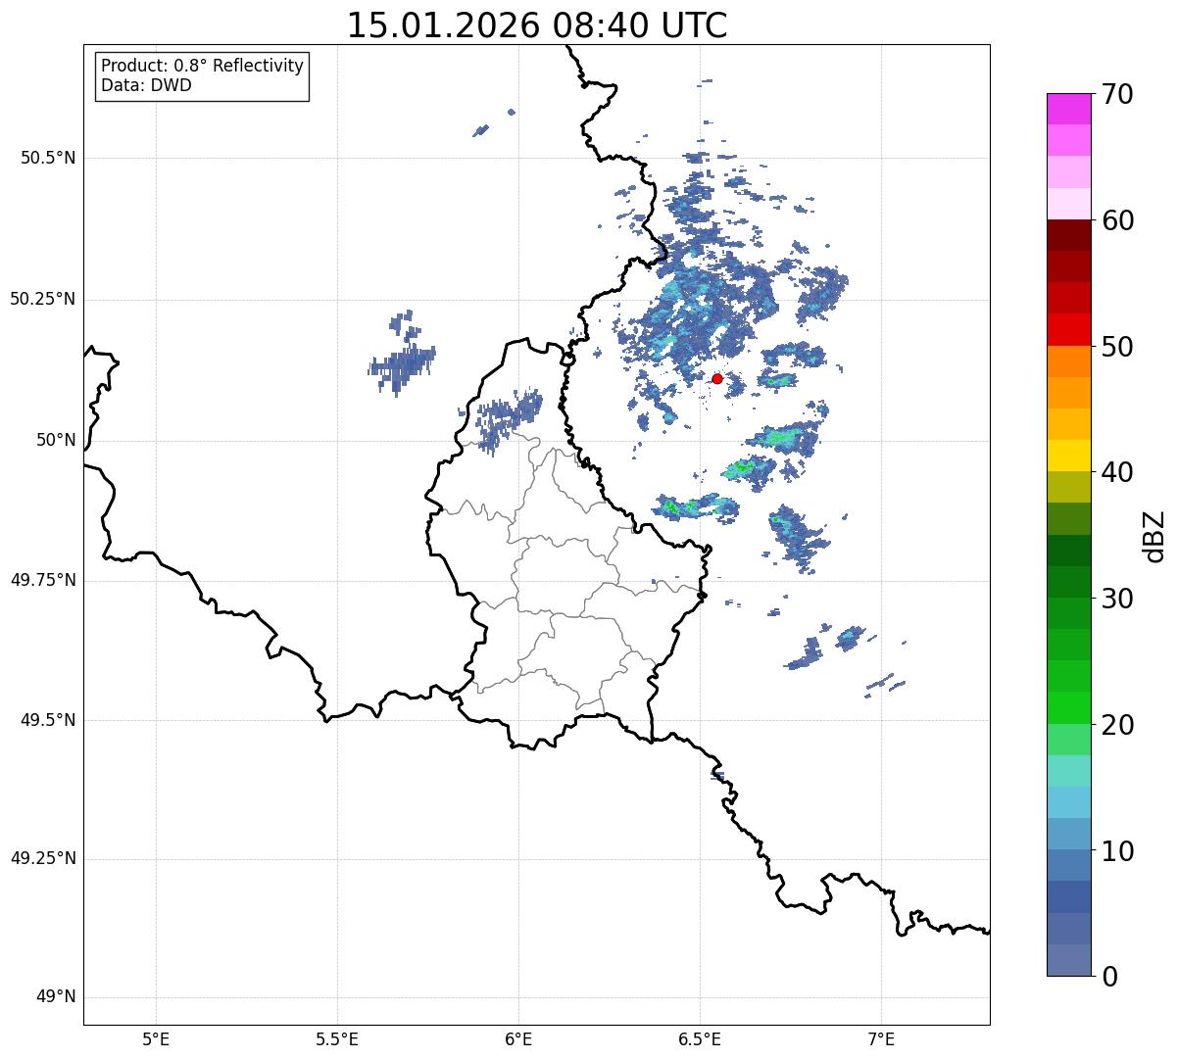This screenshot has width=1178, height=1059.
Task: Click the latitude label 49.75°N
Action: point(42,580)
